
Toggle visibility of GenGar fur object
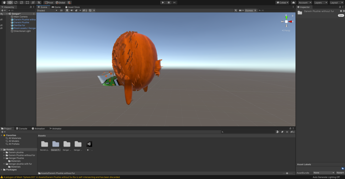1,25
